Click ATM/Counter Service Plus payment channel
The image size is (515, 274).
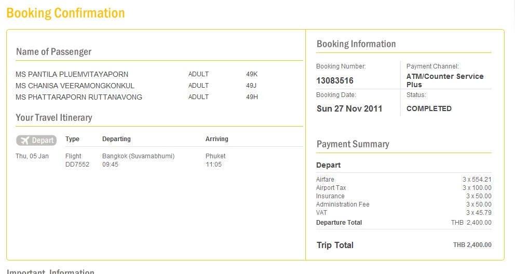[445, 80]
